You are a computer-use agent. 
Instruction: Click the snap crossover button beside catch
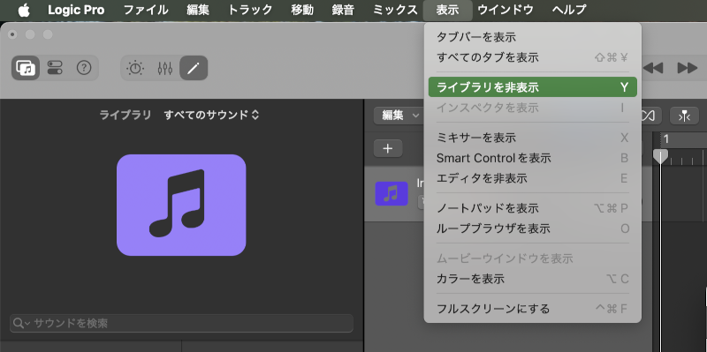tap(649, 116)
